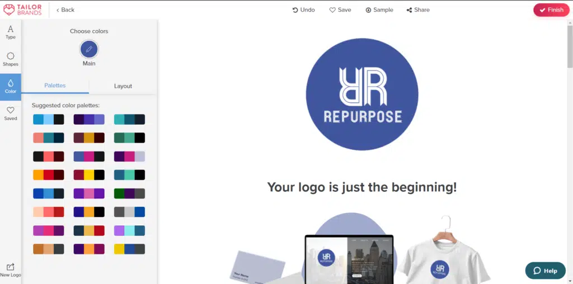The height and width of the screenshot is (284, 573).
Task: Open the Shapes panel icon
Action: pos(11,59)
